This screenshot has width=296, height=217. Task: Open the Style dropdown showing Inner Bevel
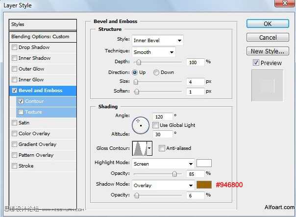157,40
